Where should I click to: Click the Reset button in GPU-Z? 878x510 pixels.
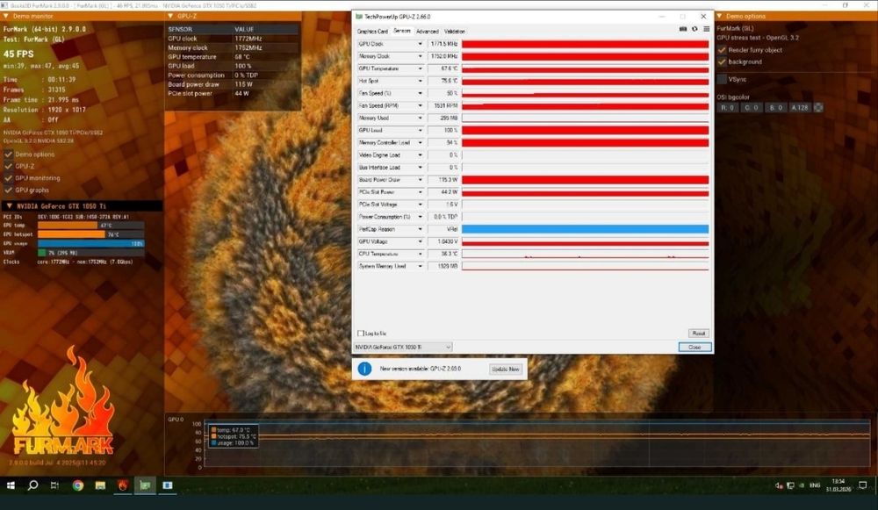click(x=698, y=333)
